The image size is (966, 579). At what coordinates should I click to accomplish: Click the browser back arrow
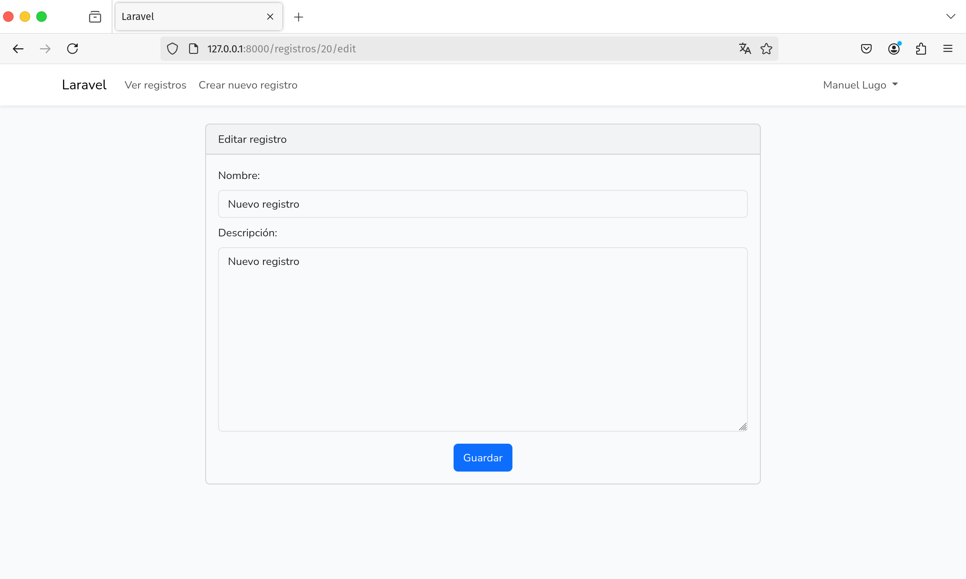tap(18, 49)
